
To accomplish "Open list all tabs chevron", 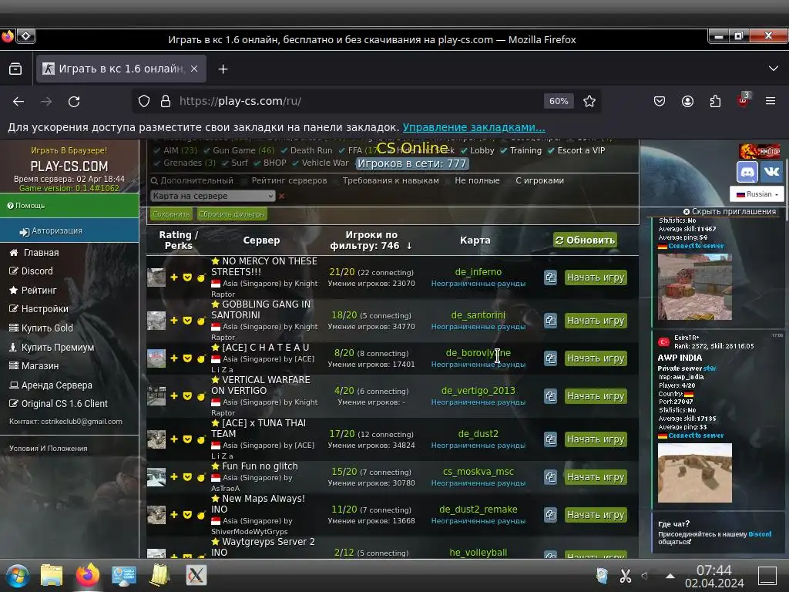I will pyautogui.click(x=774, y=69).
